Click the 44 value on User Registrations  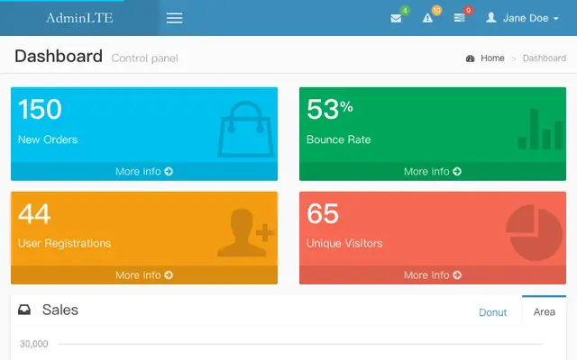click(34, 213)
